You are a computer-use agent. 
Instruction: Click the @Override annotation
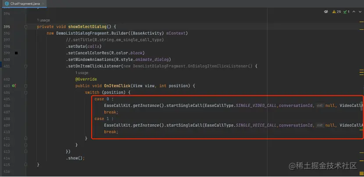(x=86, y=79)
